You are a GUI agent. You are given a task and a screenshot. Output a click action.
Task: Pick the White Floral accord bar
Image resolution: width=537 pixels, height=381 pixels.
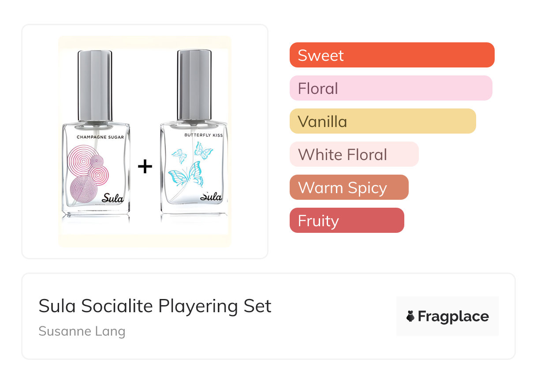click(354, 154)
